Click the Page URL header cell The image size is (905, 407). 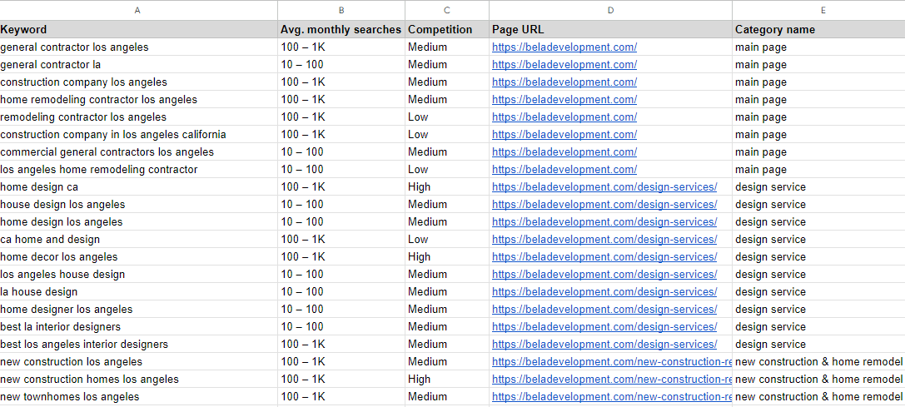(x=610, y=29)
